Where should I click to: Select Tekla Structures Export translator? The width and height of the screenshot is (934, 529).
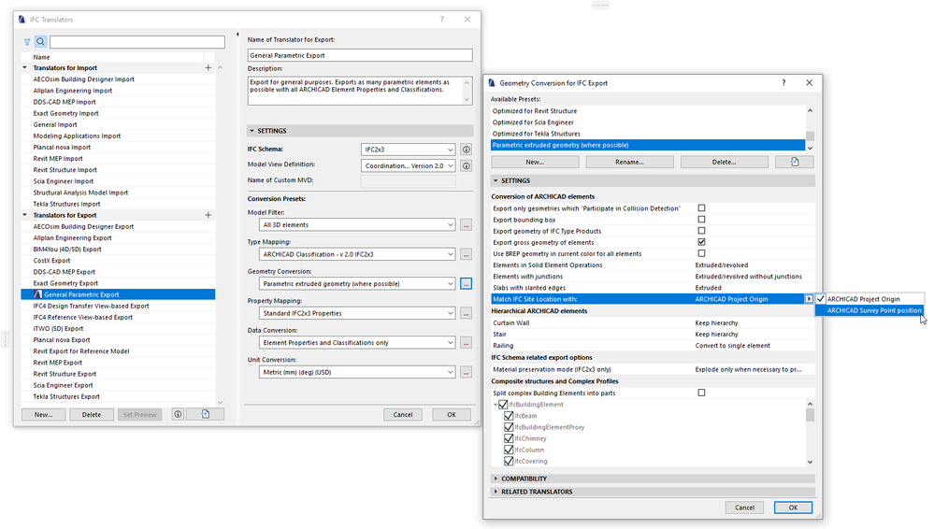point(118,396)
